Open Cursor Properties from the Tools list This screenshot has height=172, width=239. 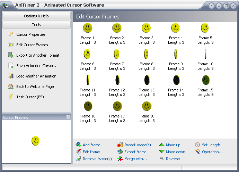pyautogui.click(x=31, y=34)
